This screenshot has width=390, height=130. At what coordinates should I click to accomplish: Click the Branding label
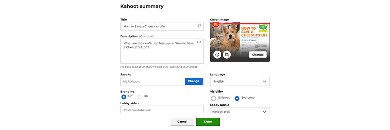[127, 92]
